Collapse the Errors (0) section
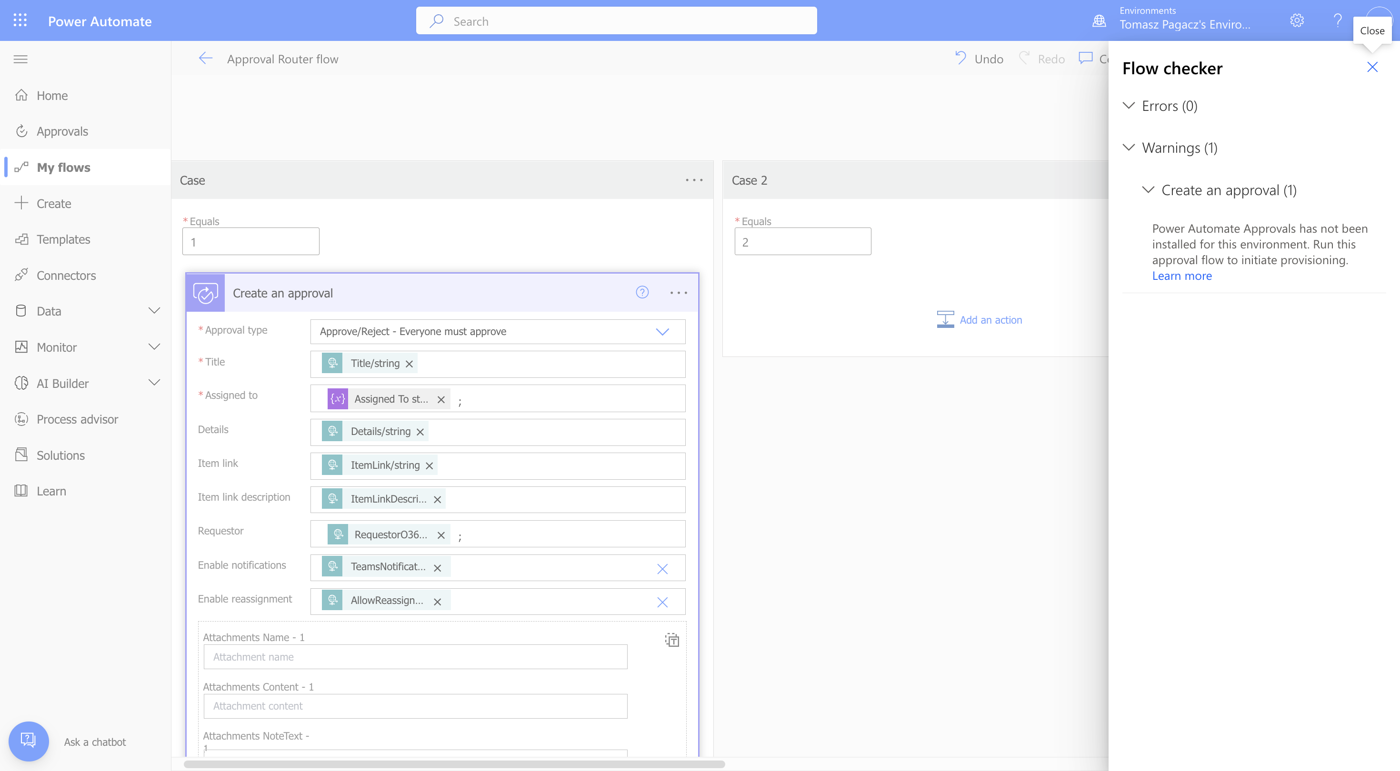Viewport: 1400px width, 771px height. pos(1129,105)
